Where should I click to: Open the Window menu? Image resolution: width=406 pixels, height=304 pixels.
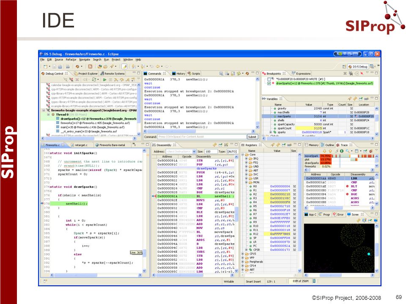(128, 60)
